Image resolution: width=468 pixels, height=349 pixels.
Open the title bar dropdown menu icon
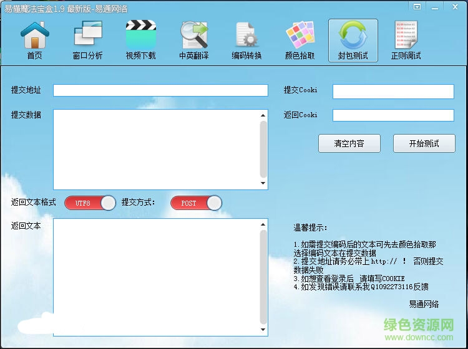(417, 7)
